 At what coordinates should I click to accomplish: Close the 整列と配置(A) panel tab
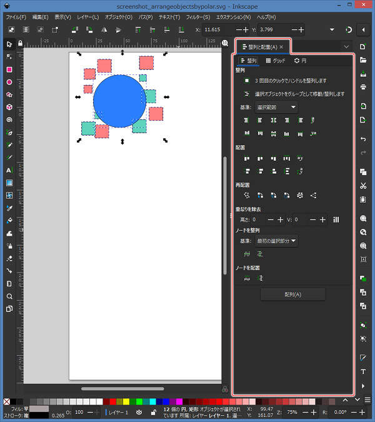(281, 47)
